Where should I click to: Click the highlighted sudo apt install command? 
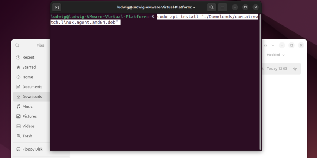207,17
